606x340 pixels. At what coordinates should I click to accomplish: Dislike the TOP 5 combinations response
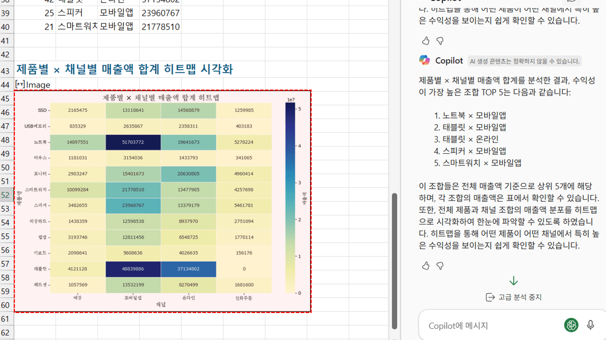440,266
